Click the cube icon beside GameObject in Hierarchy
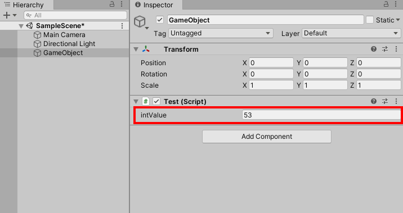Screen dimensions: 403x213 [38, 53]
